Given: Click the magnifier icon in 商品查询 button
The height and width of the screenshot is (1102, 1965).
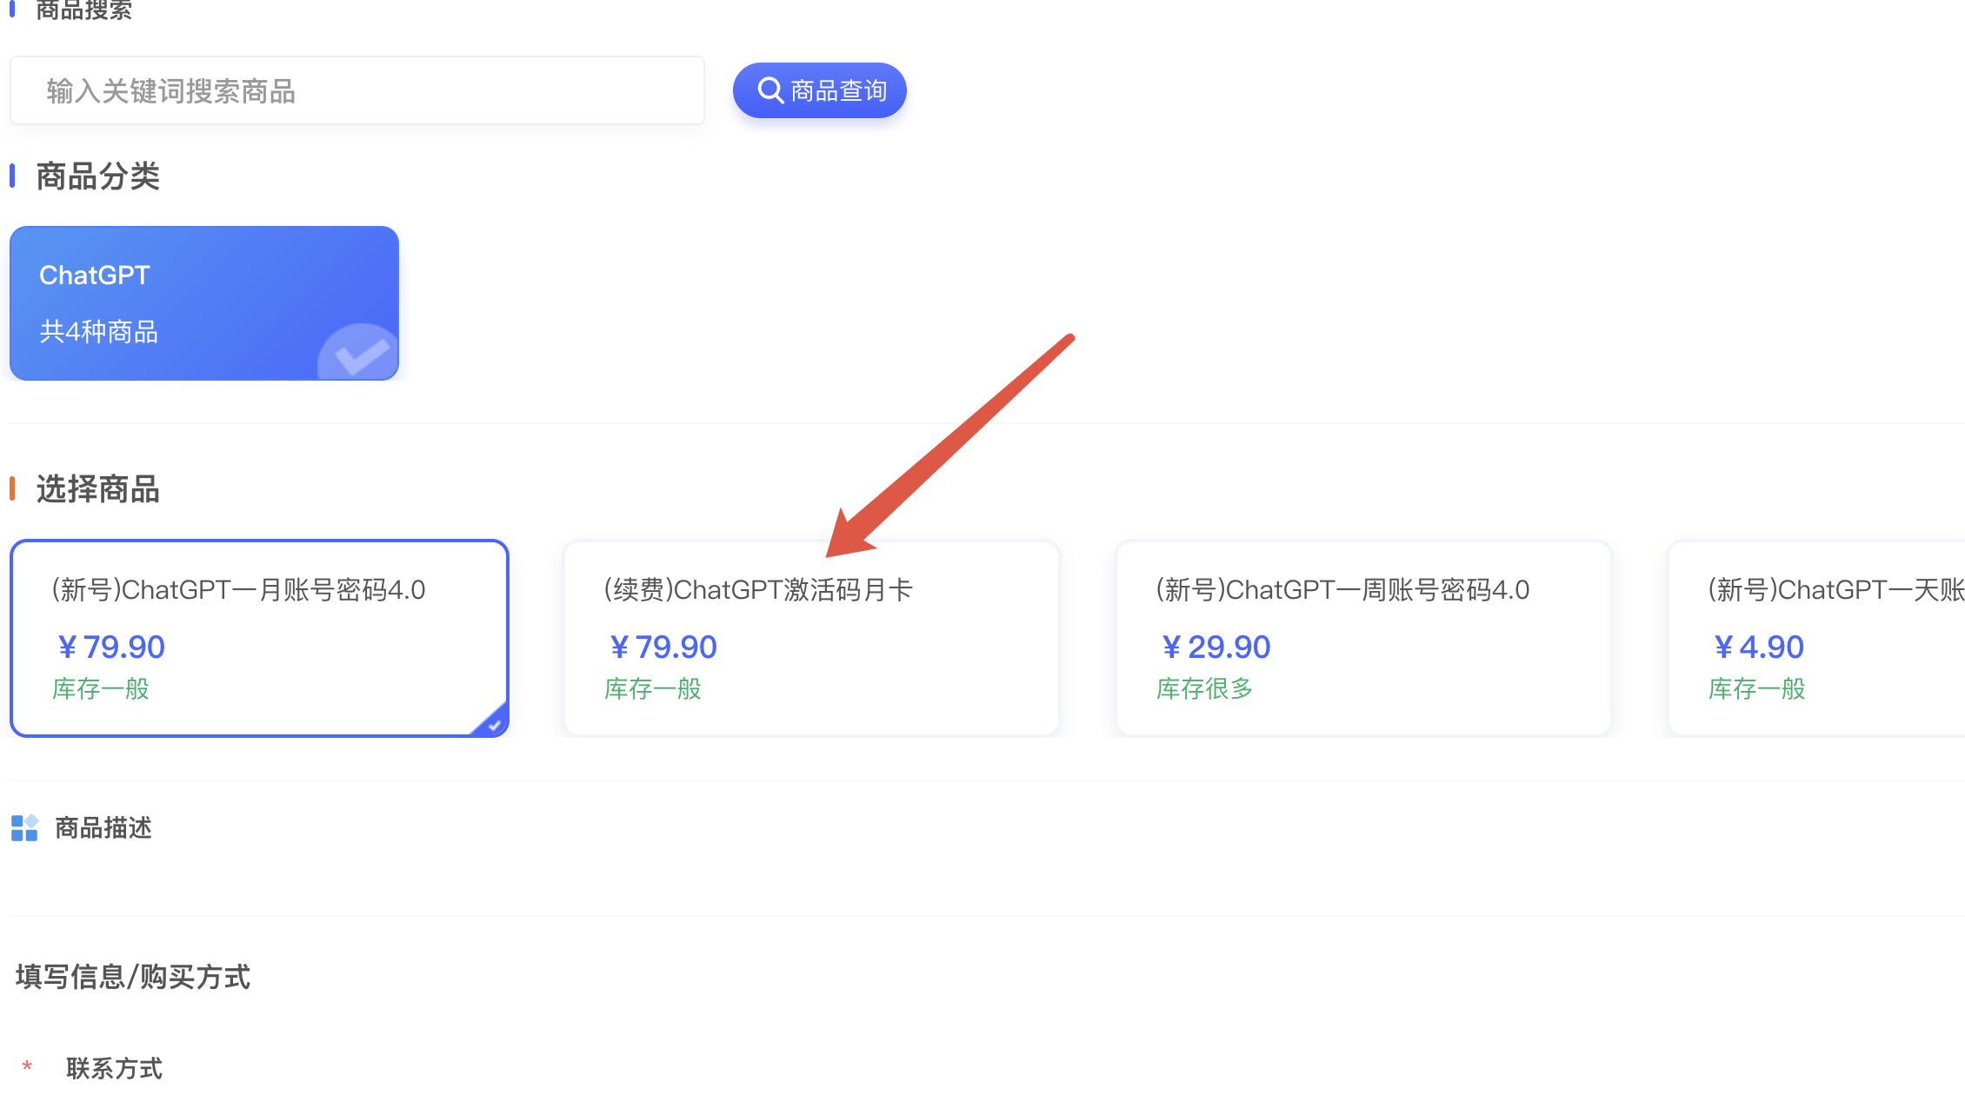Looking at the screenshot, I should [770, 90].
